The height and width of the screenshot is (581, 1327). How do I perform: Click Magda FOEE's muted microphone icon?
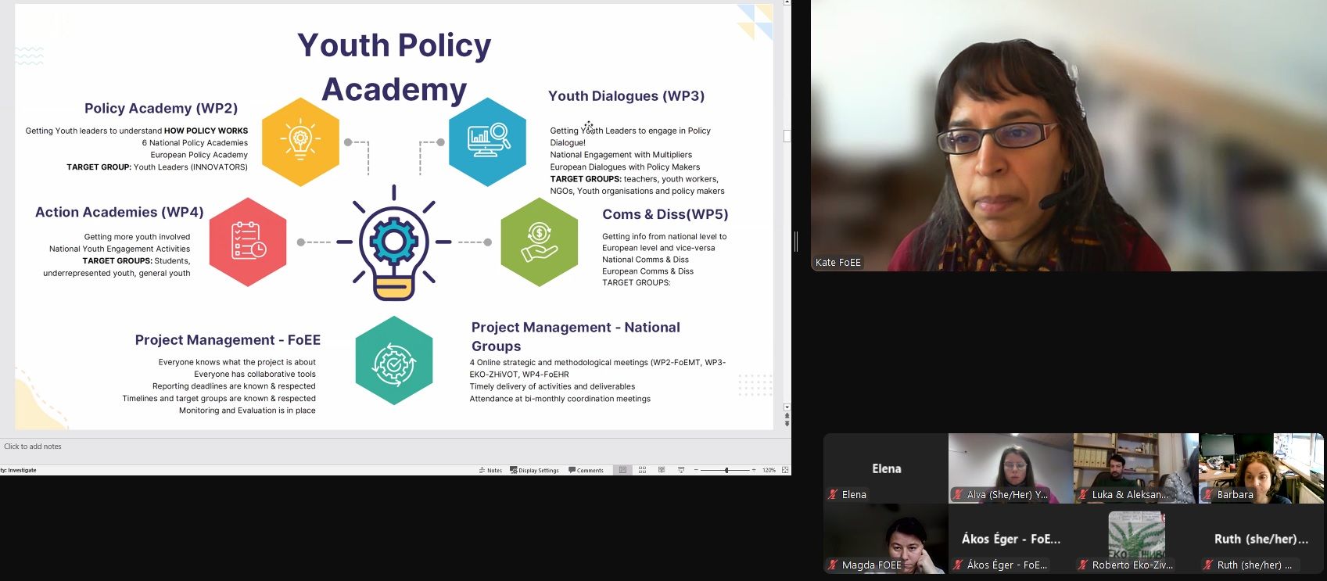(x=833, y=565)
